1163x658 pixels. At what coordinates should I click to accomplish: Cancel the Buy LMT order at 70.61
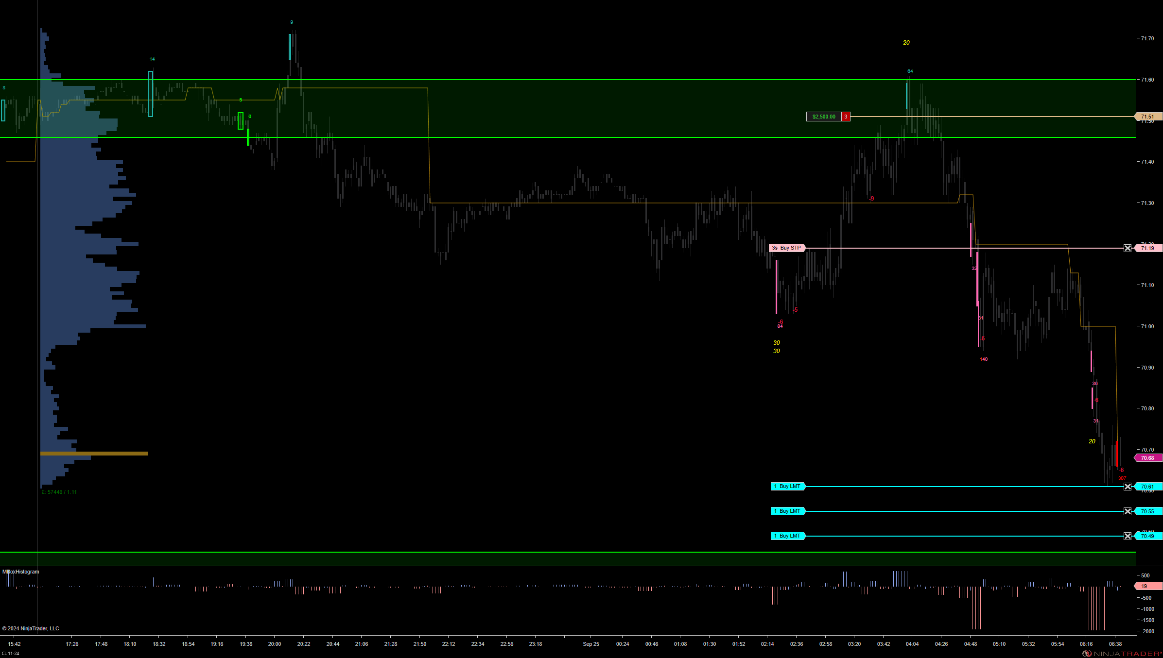pyautogui.click(x=1128, y=487)
